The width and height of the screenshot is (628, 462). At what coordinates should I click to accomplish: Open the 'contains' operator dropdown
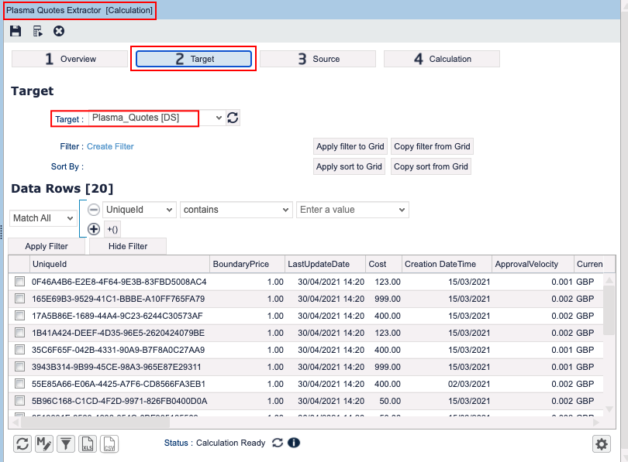[x=236, y=210]
